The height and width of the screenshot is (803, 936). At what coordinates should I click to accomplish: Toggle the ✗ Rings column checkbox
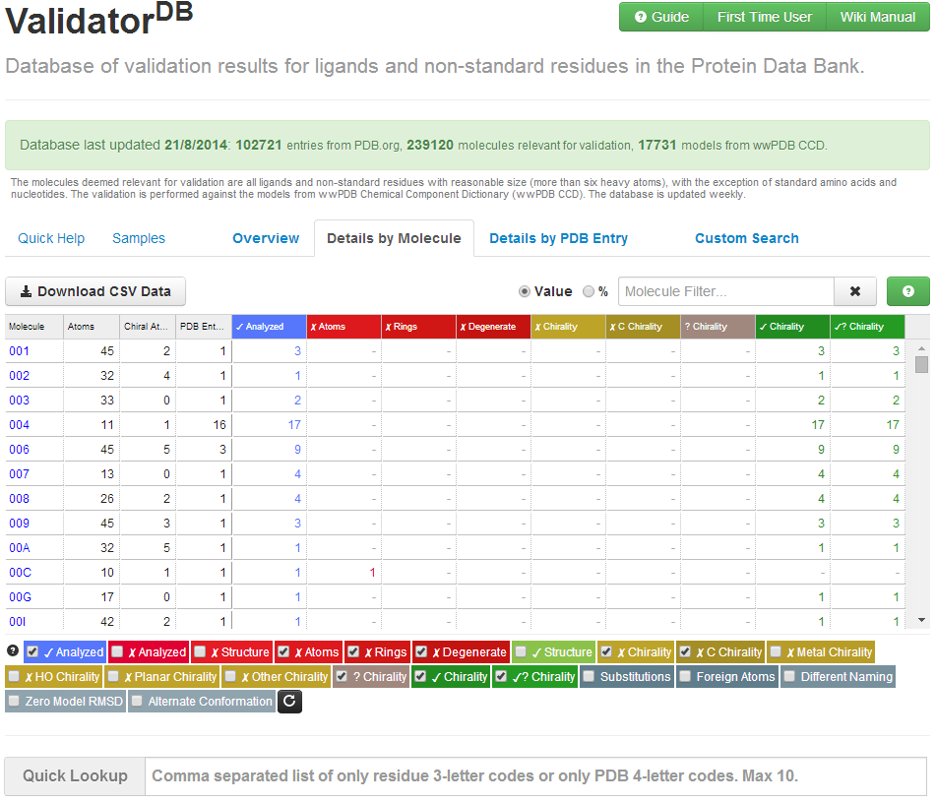click(x=354, y=652)
